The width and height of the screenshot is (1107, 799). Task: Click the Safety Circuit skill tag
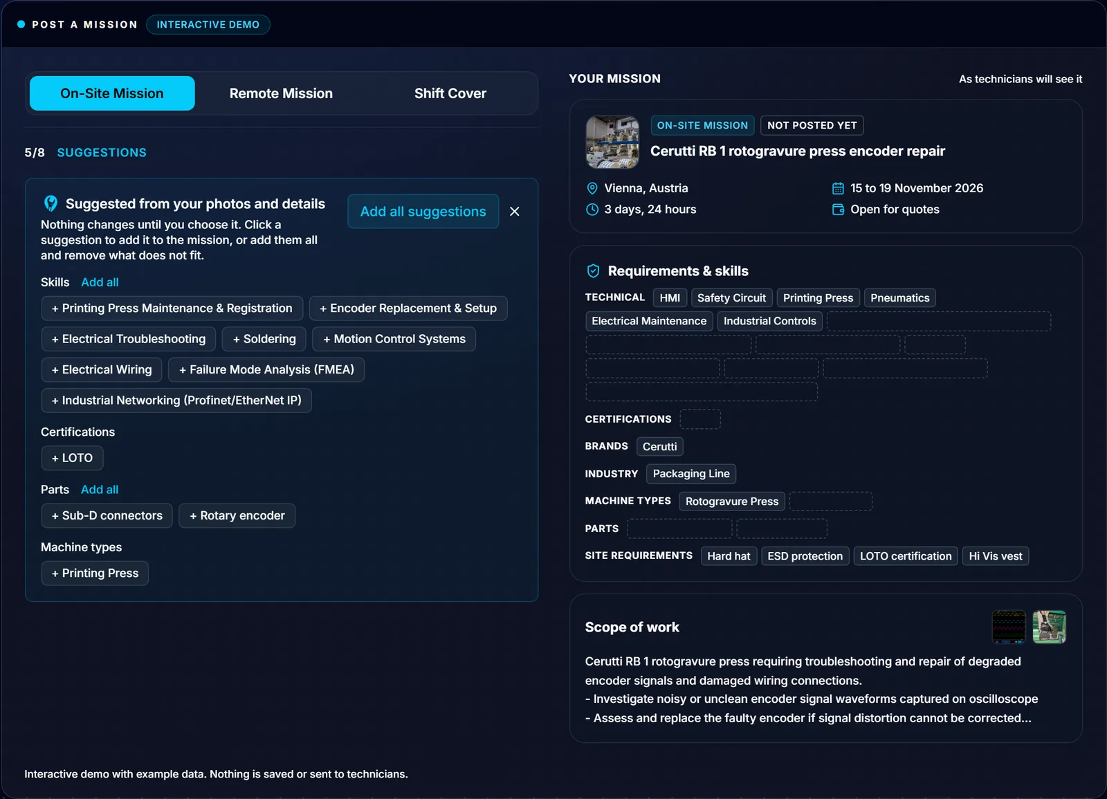click(x=732, y=298)
